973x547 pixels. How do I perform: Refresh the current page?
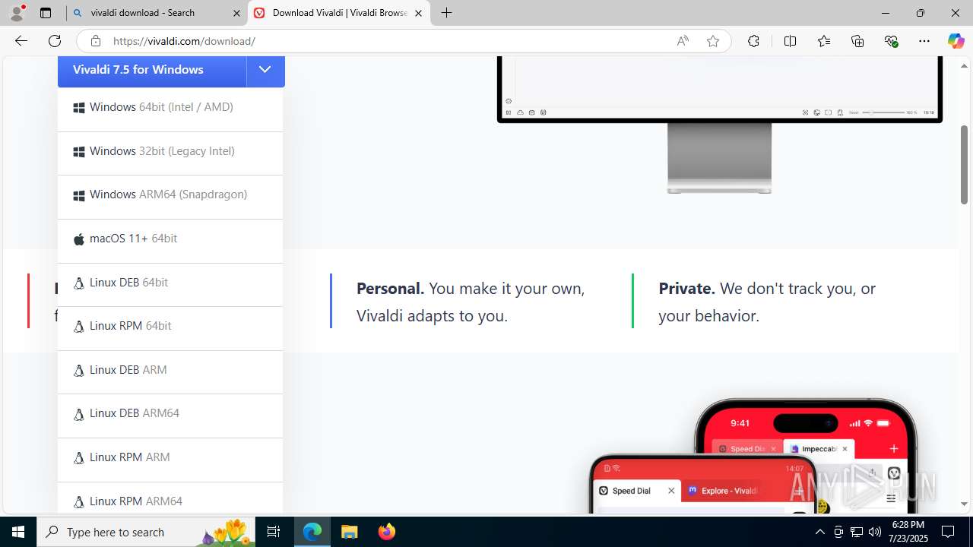pyautogui.click(x=55, y=41)
